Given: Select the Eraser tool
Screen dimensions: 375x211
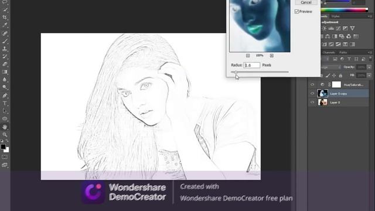Looking at the screenshot, I should click(x=5, y=64).
